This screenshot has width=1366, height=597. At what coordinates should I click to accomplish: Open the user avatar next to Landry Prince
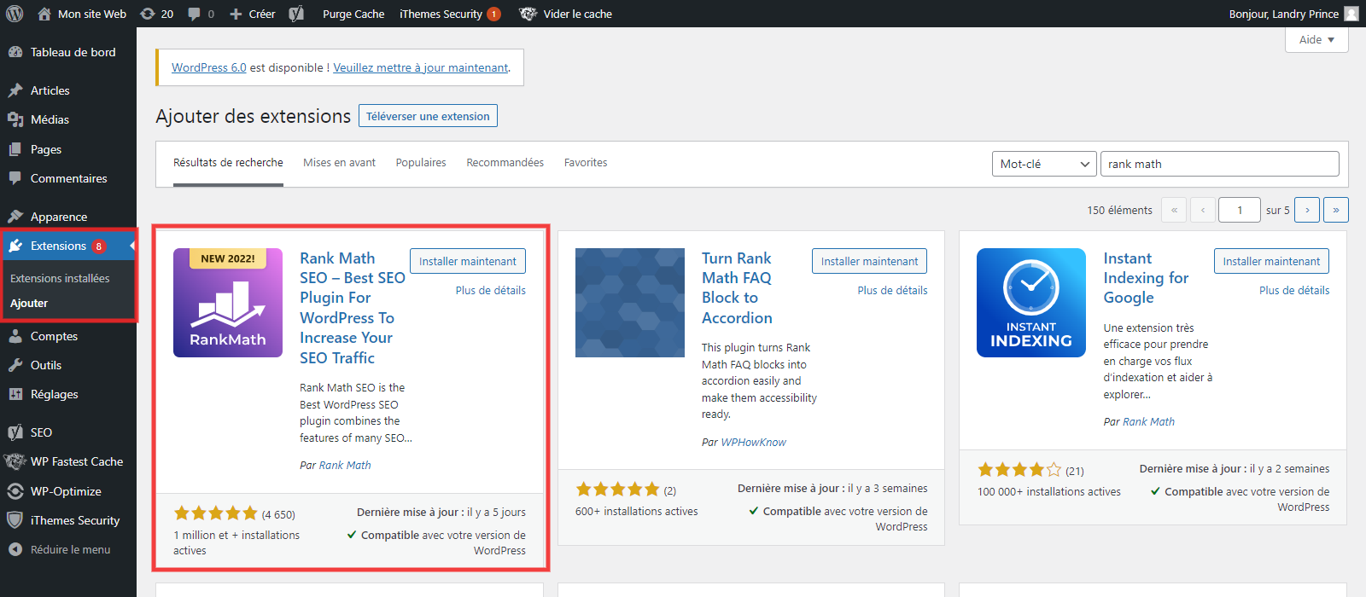click(1351, 14)
